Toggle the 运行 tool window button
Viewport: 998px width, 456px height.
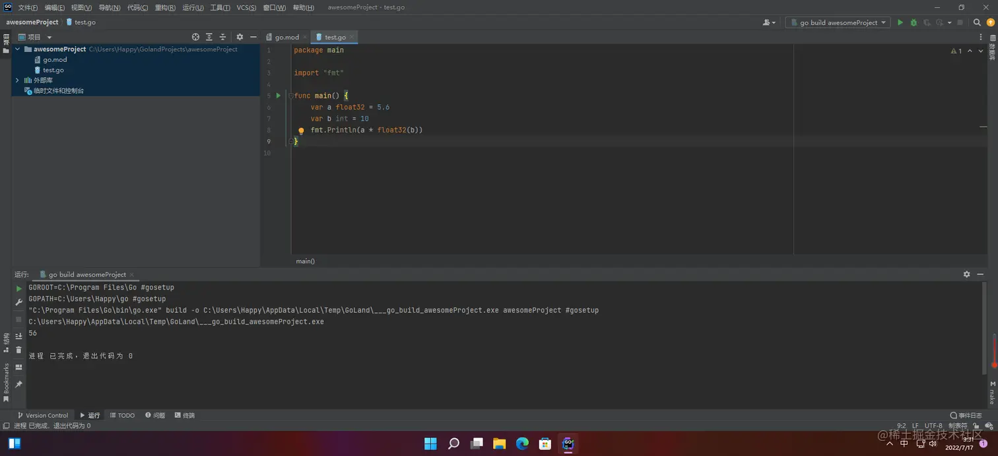(90, 415)
